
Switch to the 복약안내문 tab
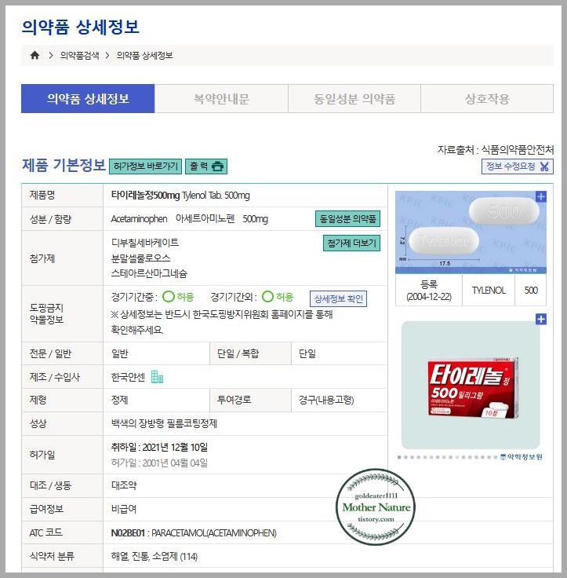click(221, 98)
